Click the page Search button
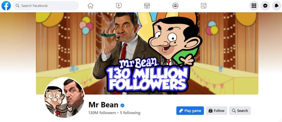Screen dimensions: 282x122 tap(240, 111)
